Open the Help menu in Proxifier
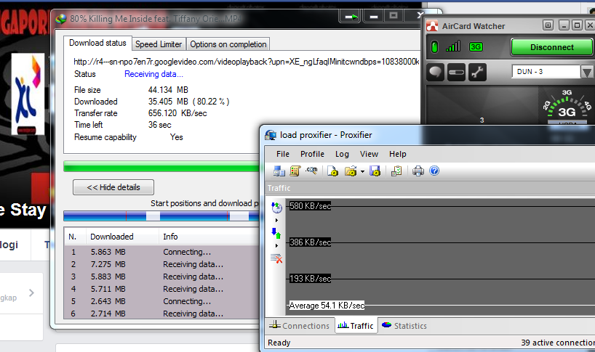This screenshot has width=595, height=352. tap(397, 154)
